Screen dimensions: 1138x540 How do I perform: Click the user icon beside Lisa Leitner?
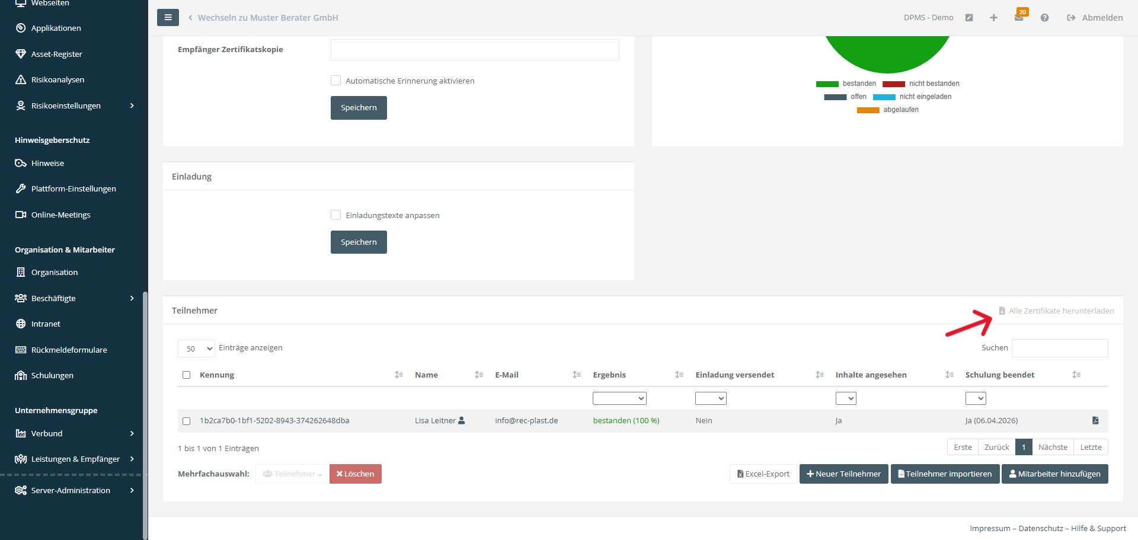point(462,420)
